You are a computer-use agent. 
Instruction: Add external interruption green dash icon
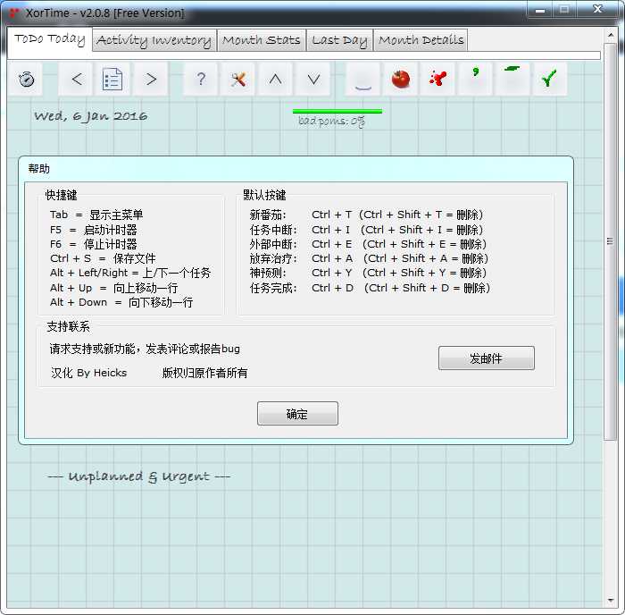click(512, 79)
